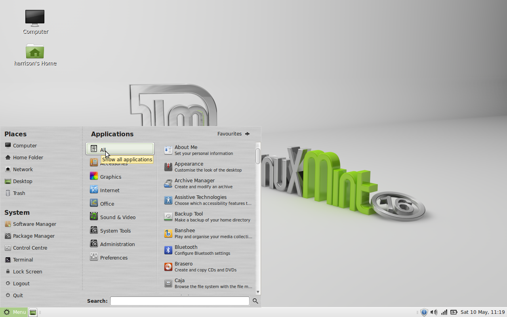Select the Office category icon
Viewport: 507px width, 317px height.
[94, 203]
